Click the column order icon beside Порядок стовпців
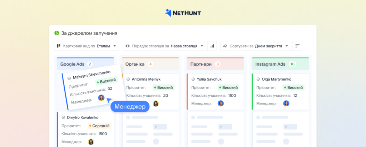Viewport: 366px width, 147px height. coord(128,46)
